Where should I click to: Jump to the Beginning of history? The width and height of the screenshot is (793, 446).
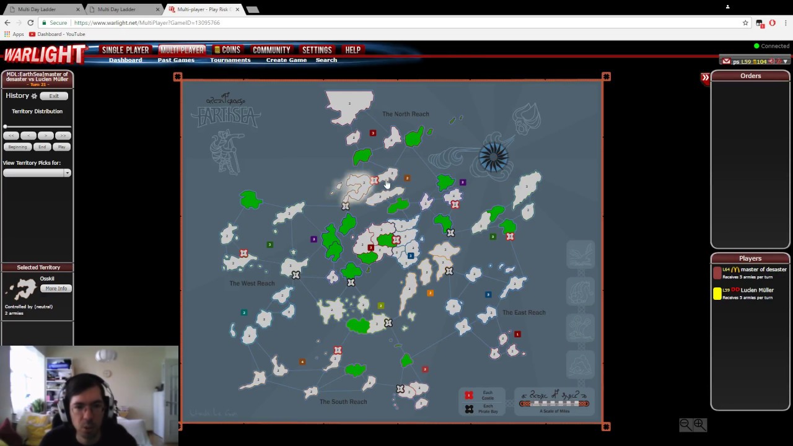point(17,147)
